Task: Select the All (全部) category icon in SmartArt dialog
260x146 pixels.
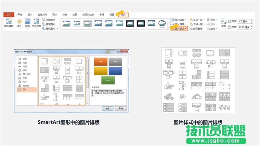Action: (19, 59)
